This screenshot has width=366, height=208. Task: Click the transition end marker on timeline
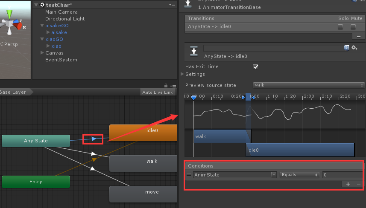point(253,97)
